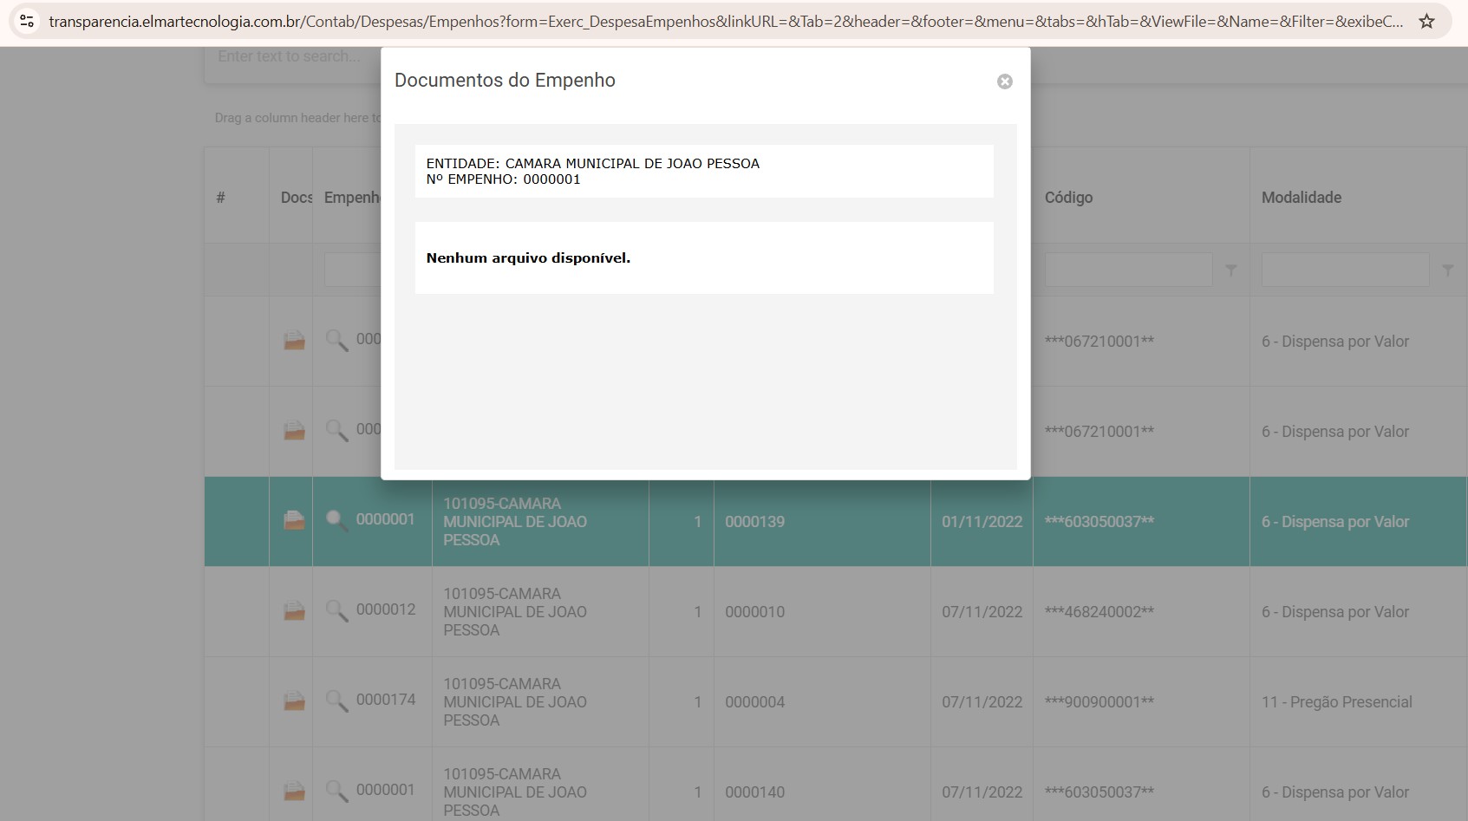Open documents folder for empenho 0000012
Screen dimensions: 1468x821
[294, 611]
